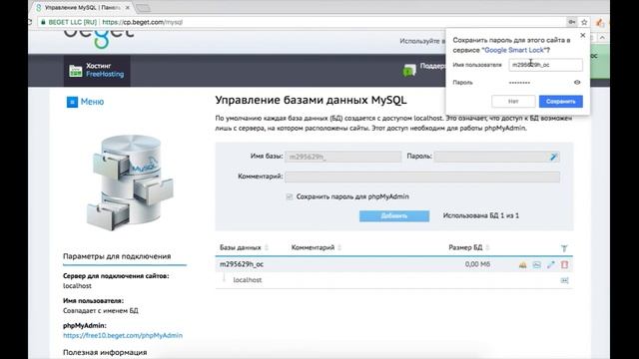Viewport: 639px width, 359px height.
Task: Open the Поддержка chat icon
Action: click(409, 70)
